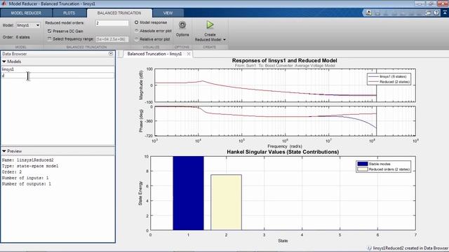Click the model rename field under linsys1
The width and height of the screenshot is (449, 252).
pos(58,76)
